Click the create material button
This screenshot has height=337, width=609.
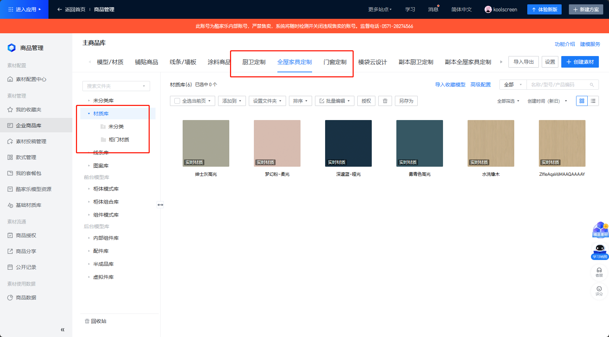pyautogui.click(x=580, y=62)
